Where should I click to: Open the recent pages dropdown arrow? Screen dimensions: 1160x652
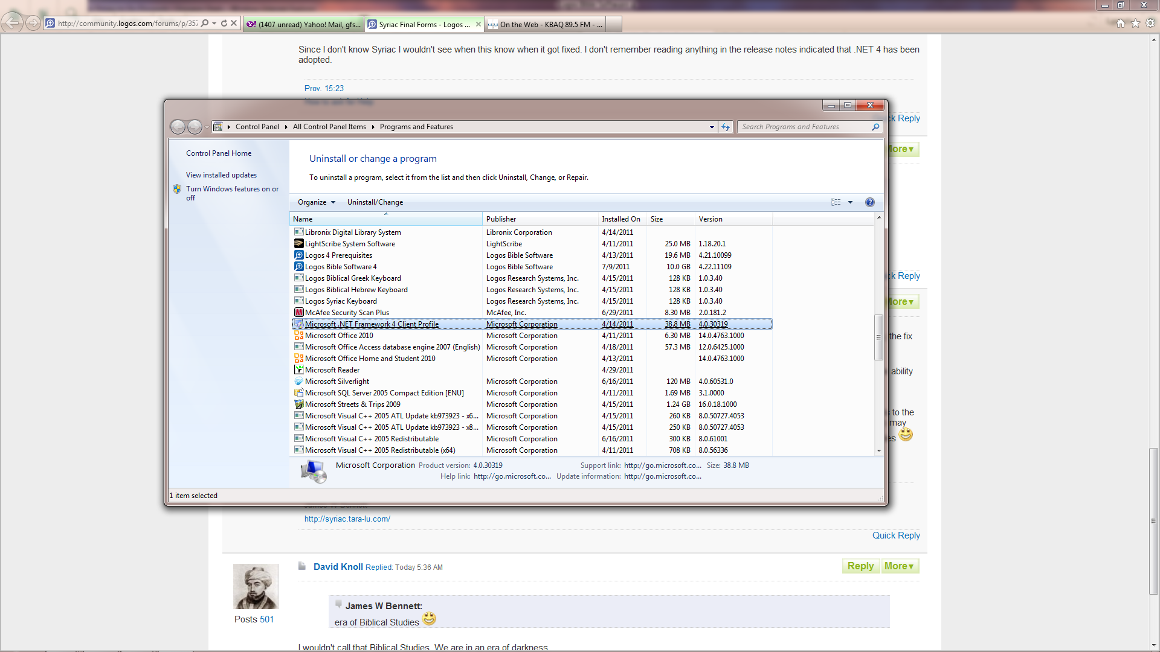[x=207, y=127]
